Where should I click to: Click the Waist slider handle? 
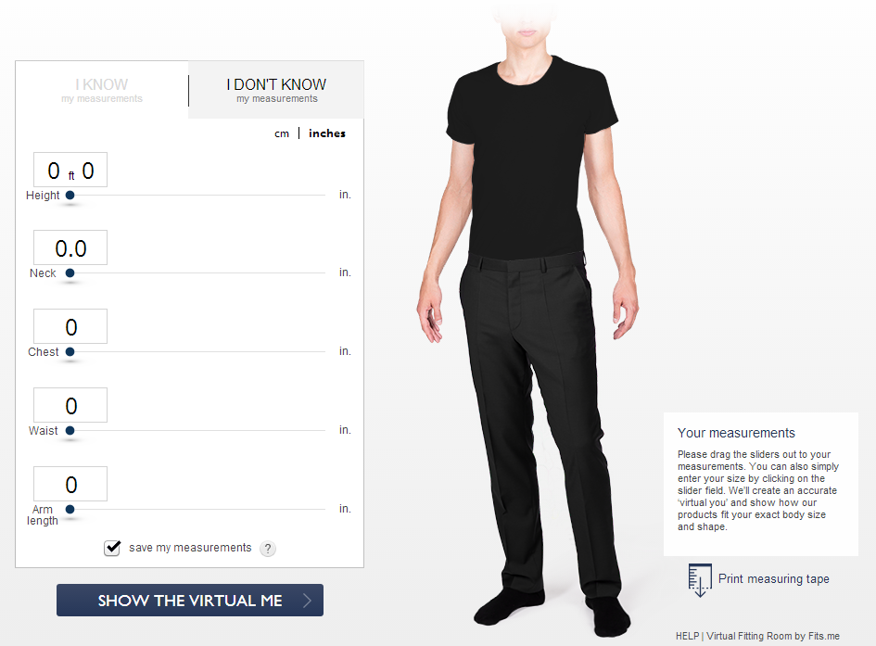pos(70,430)
